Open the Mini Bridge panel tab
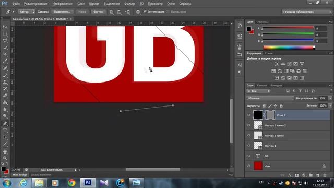Screen dimensions: 334x188 [x=20, y=175]
